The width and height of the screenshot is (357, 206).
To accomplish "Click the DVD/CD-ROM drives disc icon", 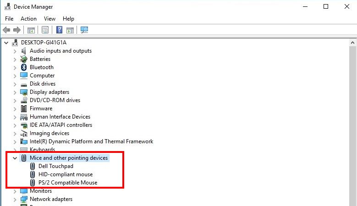I will [24, 100].
